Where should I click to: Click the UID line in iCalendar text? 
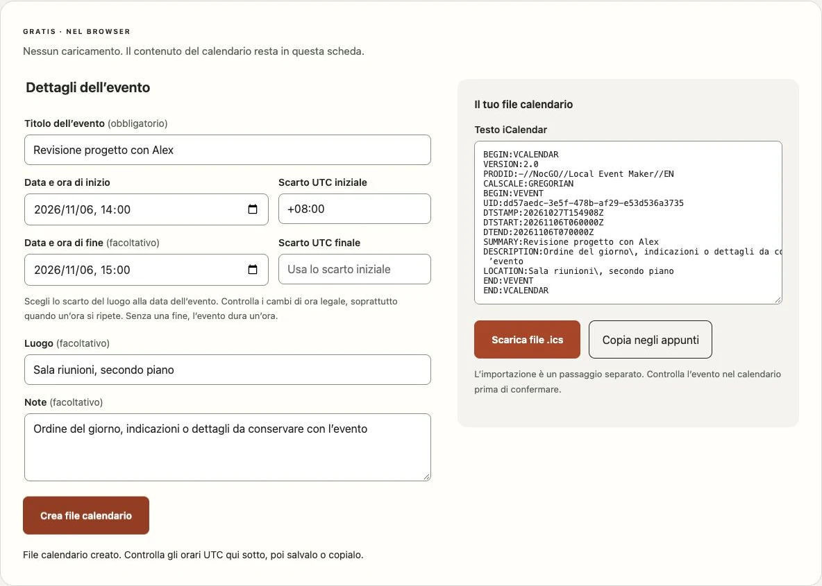point(583,203)
